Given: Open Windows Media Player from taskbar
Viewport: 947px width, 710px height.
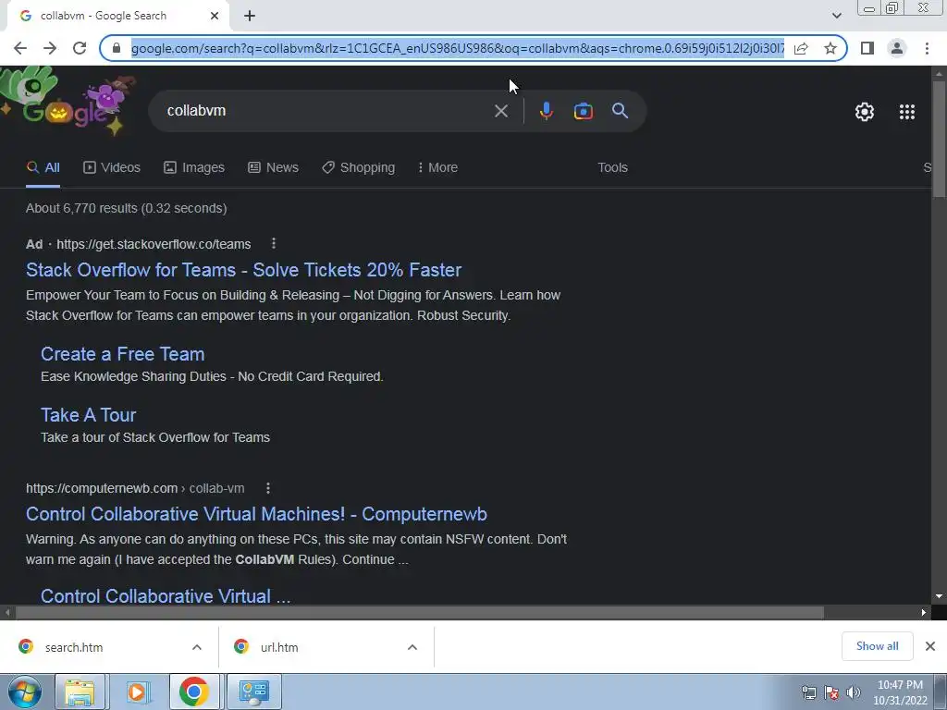Looking at the screenshot, I should tap(137, 692).
